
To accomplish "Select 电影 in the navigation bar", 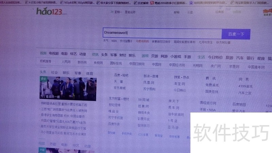I will [64, 54].
